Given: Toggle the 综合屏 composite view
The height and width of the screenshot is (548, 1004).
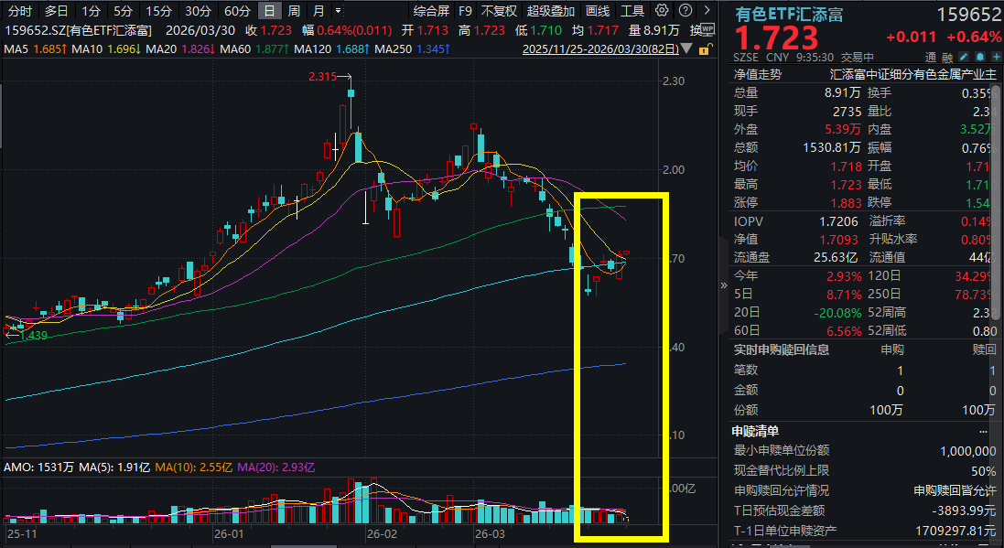Looking at the screenshot, I should coord(431,11).
